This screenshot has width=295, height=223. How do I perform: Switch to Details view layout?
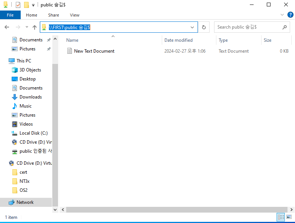coord(281,217)
